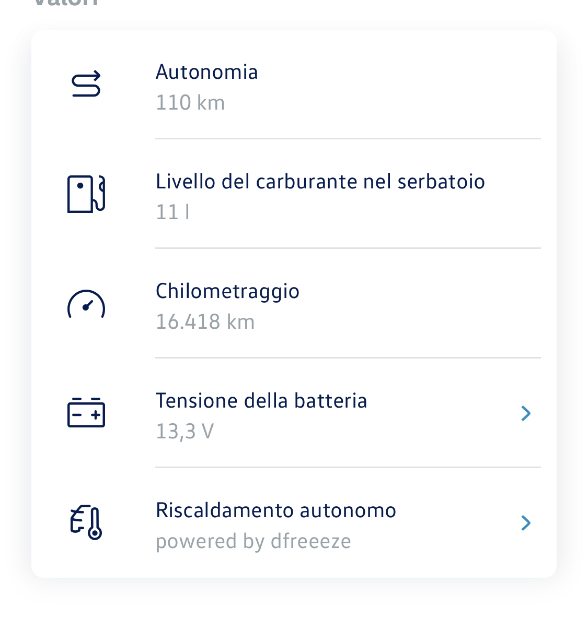Screen dimensions: 588x620
Task: Tap the car battery icon
Action: click(86, 412)
